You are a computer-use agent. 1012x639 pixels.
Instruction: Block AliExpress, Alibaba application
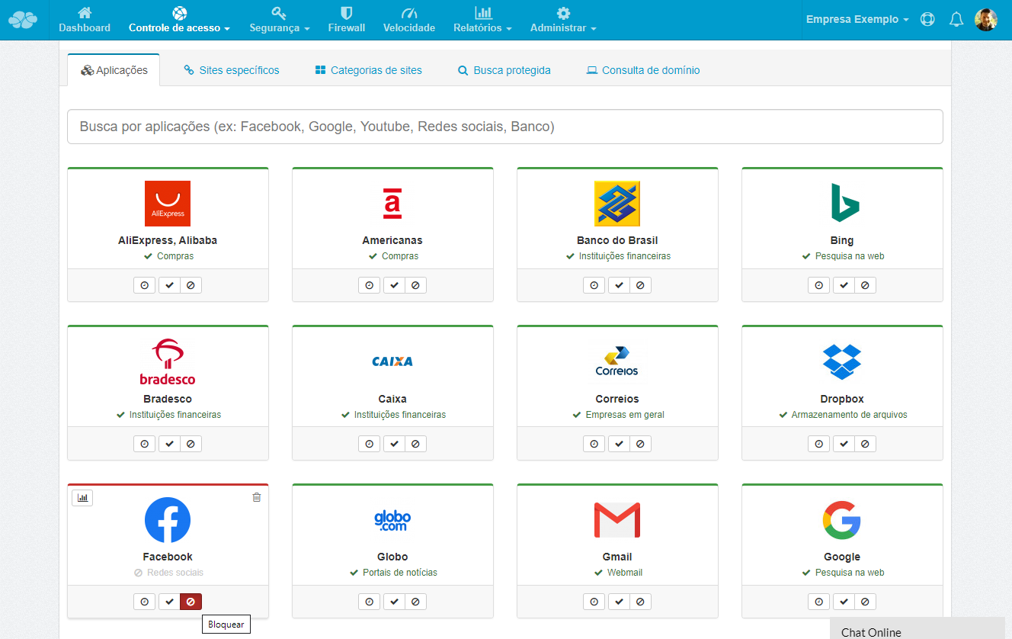click(191, 285)
